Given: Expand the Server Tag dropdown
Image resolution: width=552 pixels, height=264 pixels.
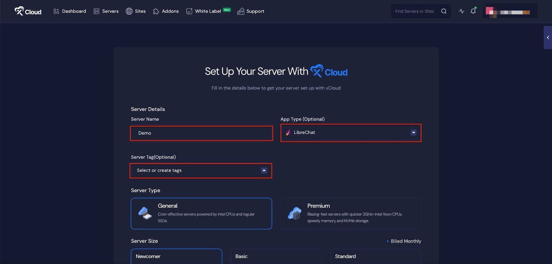Looking at the screenshot, I should [x=264, y=171].
